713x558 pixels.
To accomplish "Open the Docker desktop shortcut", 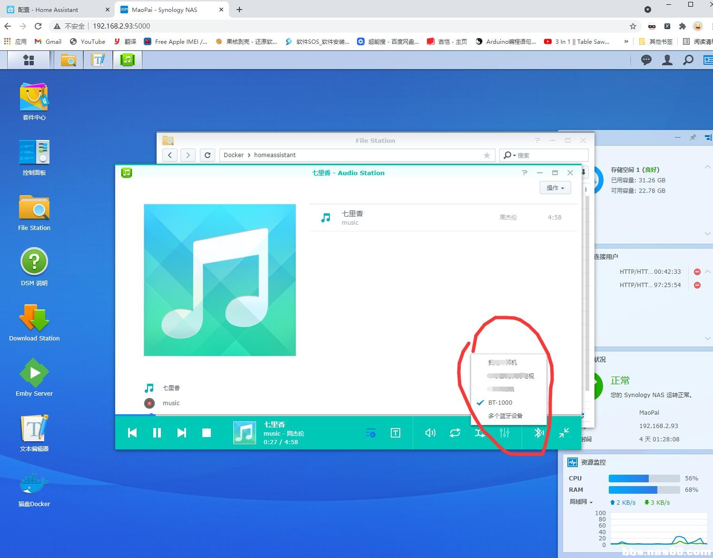I will point(34,489).
